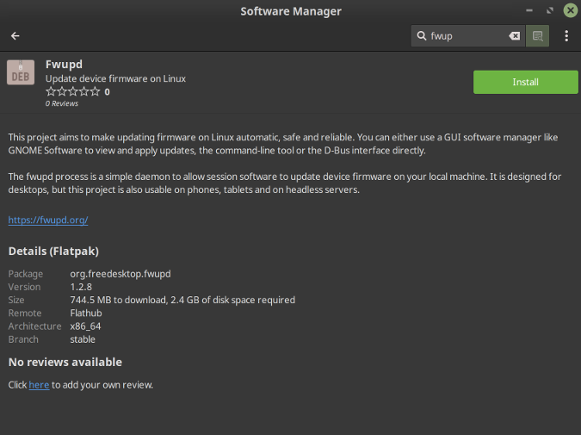The width and height of the screenshot is (581, 435).
Task: Click 'Update device firmware on Linux' subtitle
Action: point(115,78)
